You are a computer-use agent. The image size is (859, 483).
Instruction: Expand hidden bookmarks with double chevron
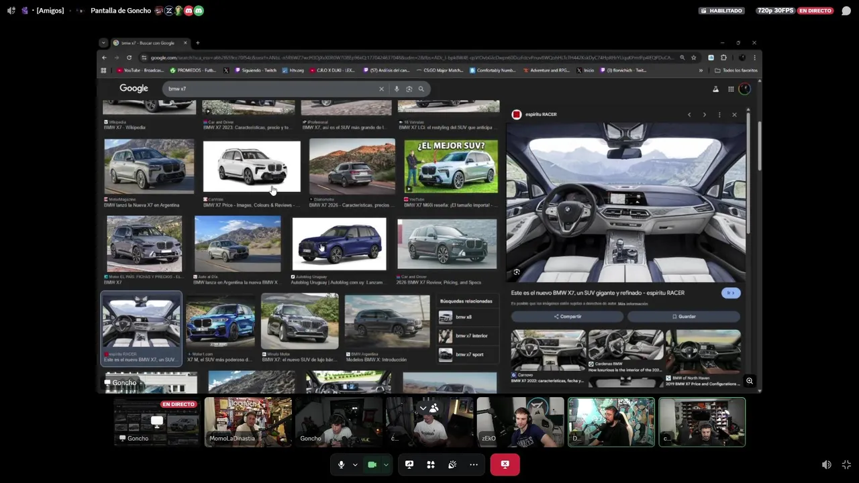pos(701,70)
